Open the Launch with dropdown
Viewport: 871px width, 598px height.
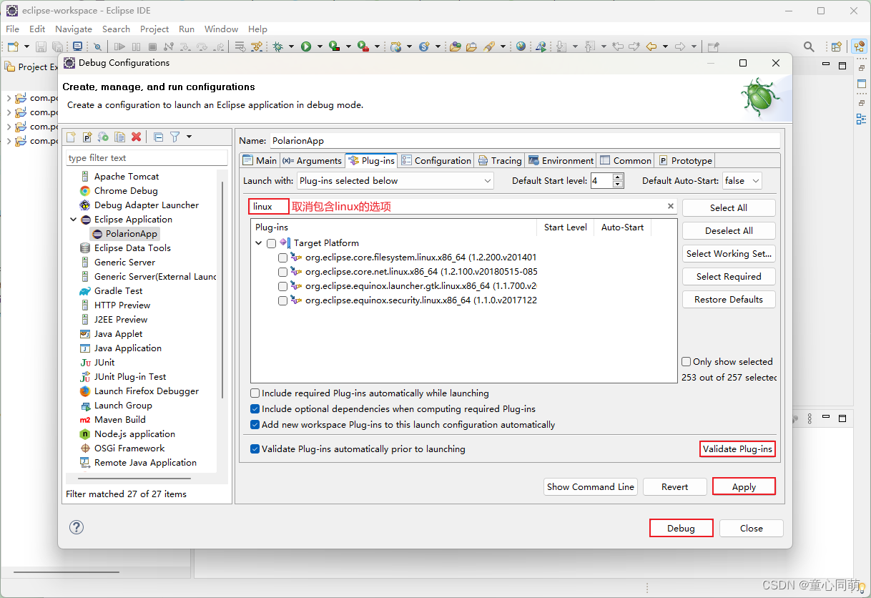tap(395, 181)
